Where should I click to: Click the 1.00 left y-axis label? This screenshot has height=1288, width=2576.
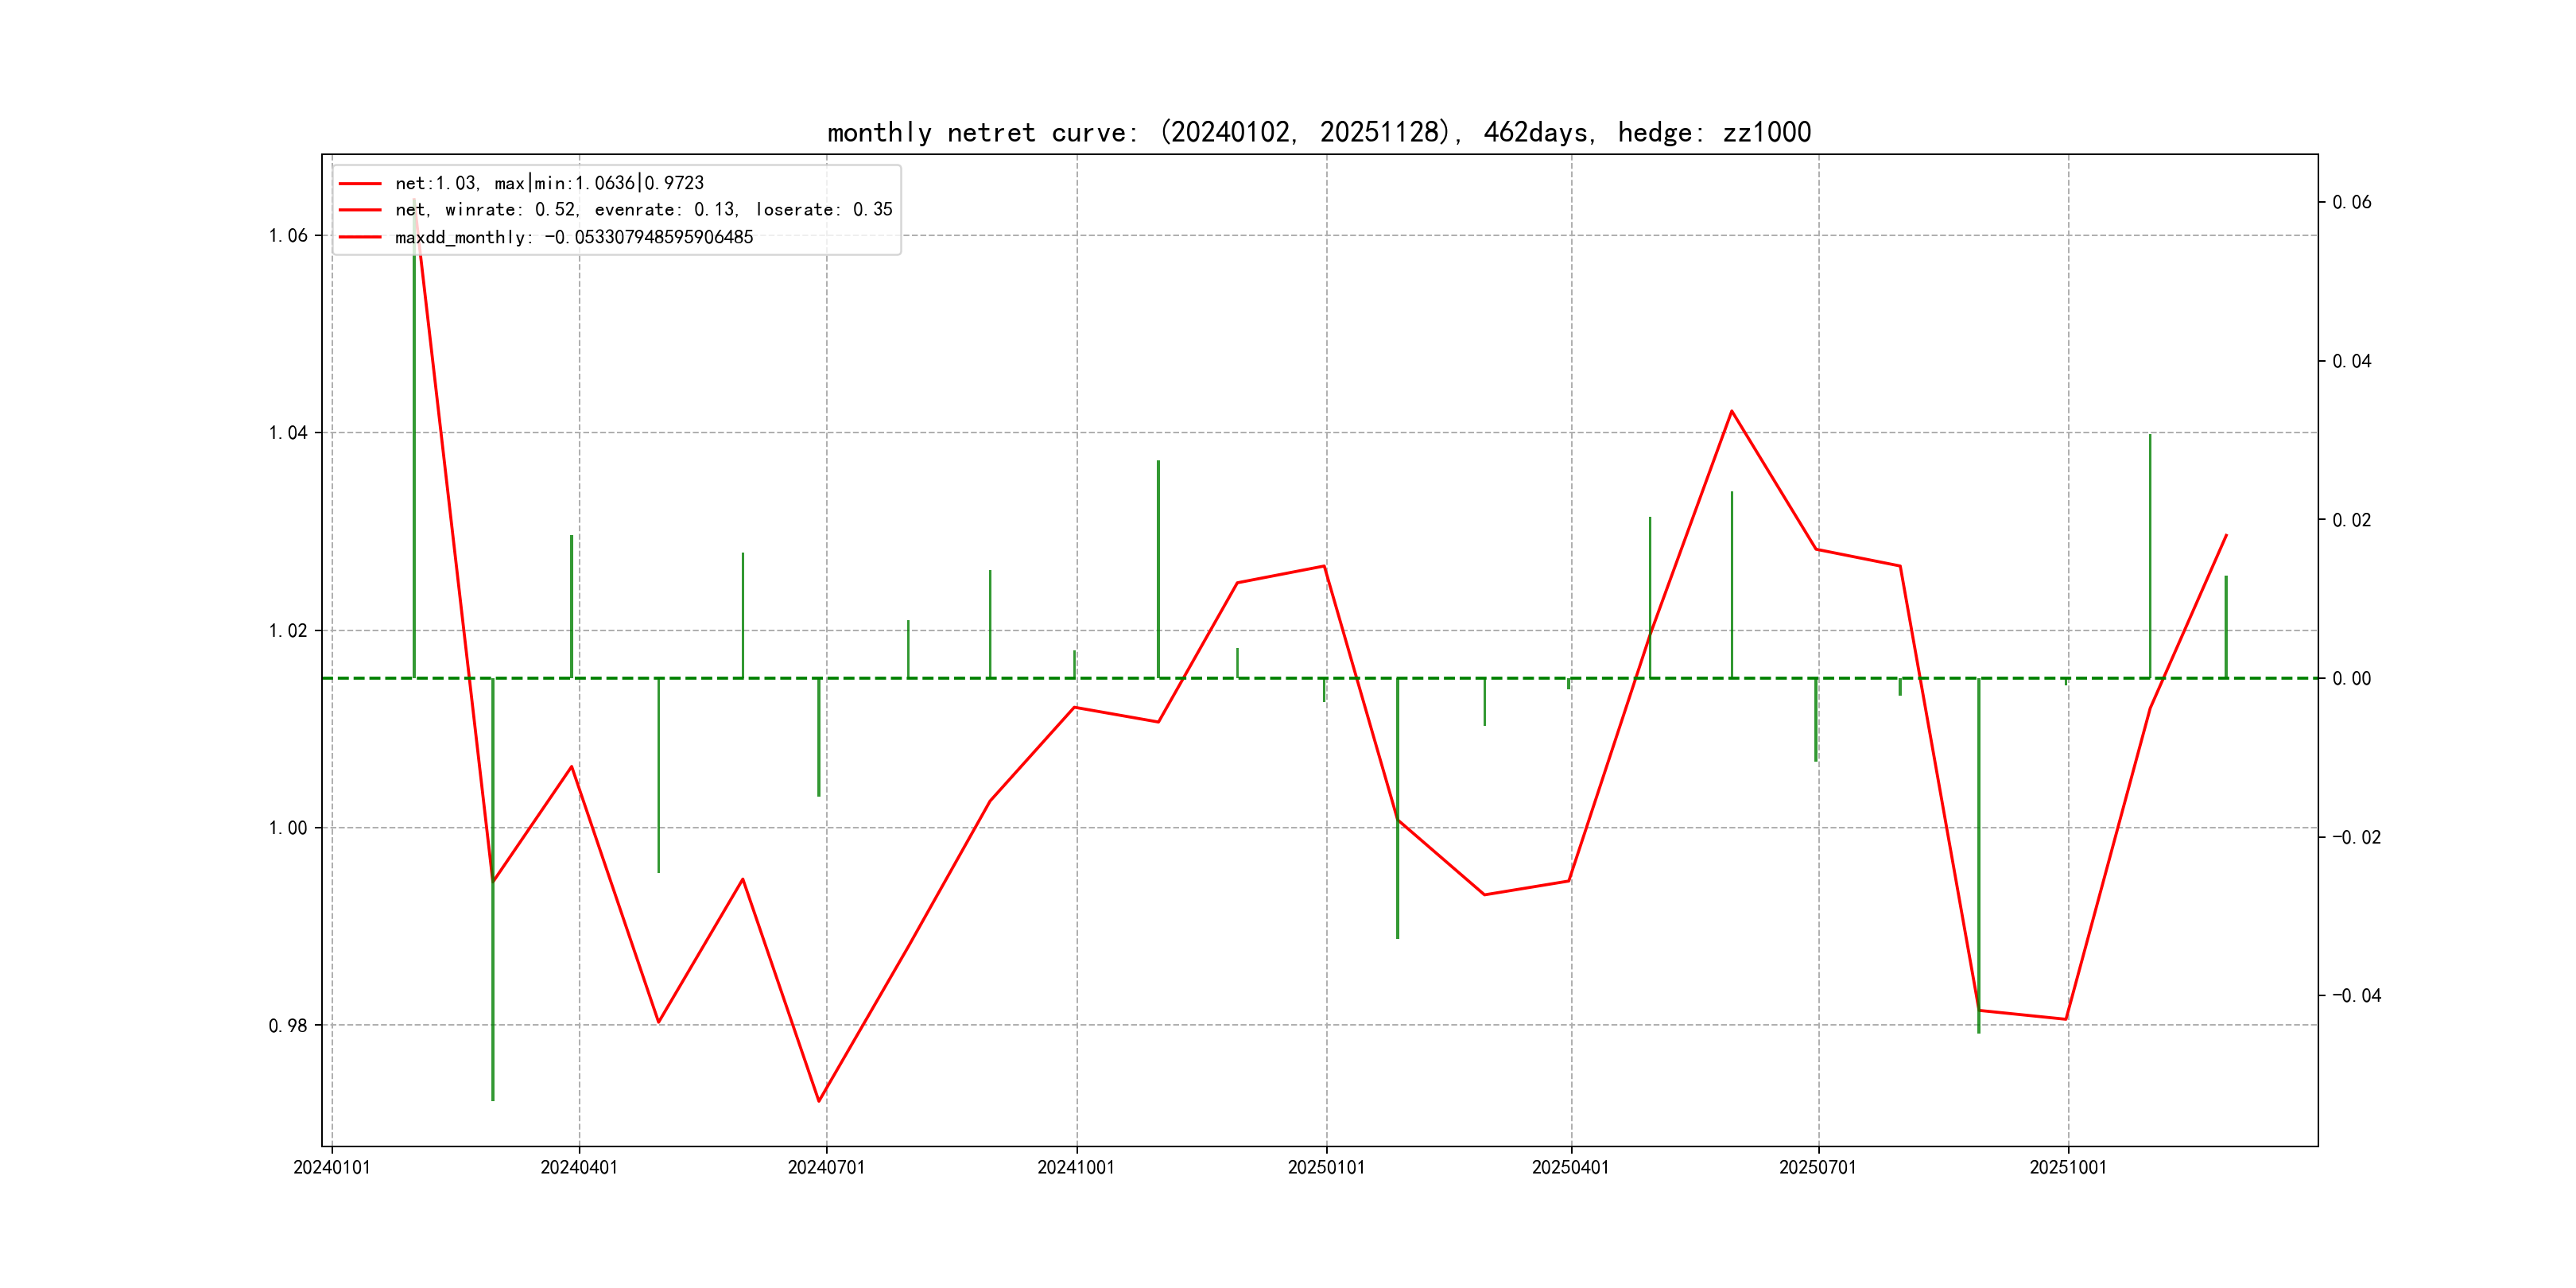click(x=288, y=828)
